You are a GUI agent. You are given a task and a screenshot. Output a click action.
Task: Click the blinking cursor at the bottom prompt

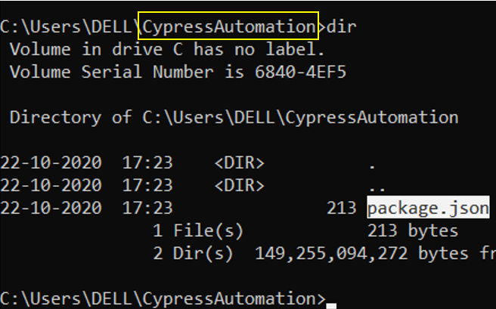(x=331, y=306)
